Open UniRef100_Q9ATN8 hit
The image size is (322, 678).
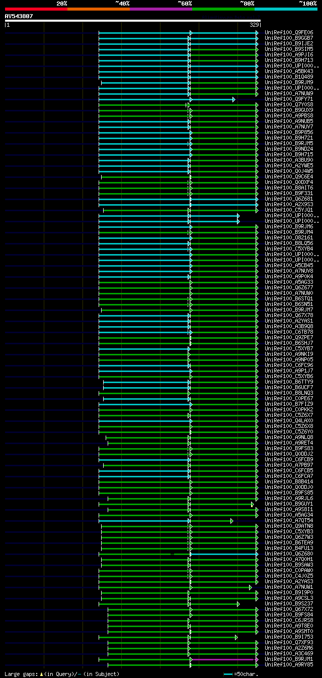(289, 526)
